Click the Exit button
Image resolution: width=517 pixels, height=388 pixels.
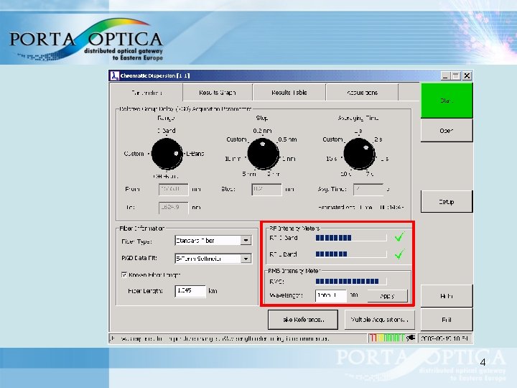pyautogui.click(x=447, y=320)
